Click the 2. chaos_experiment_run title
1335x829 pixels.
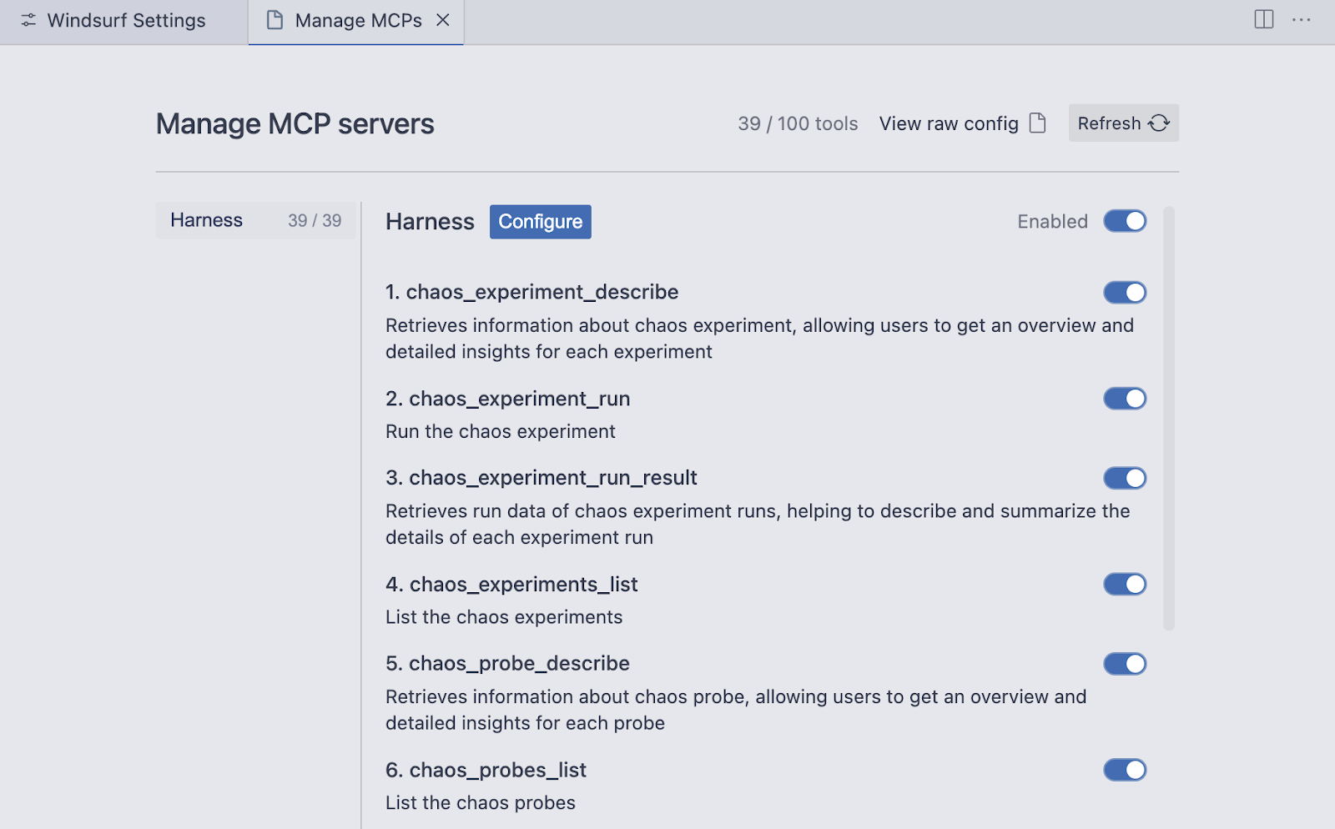[507, 399]
